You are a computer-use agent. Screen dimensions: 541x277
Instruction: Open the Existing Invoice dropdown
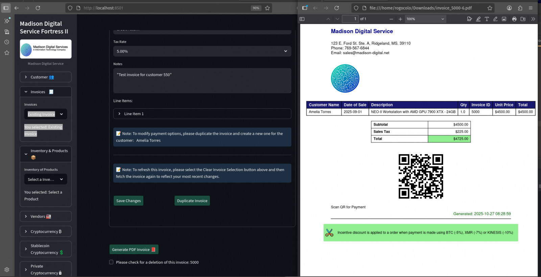(45, 114)
